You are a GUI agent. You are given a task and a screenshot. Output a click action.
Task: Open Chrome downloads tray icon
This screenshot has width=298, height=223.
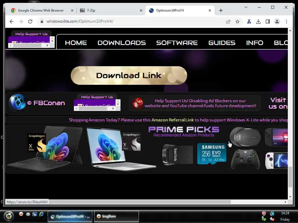click(x=258, y=21)
